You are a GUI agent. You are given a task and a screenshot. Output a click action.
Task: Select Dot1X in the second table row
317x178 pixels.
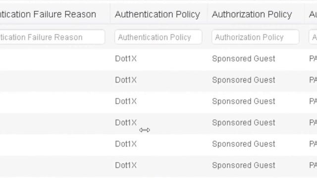click(126, 80)
